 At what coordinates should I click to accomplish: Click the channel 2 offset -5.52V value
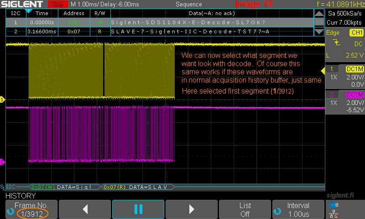355,110
